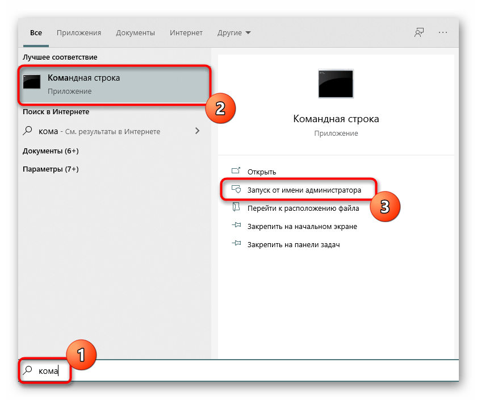
Task: Open the three-dots more options menu
Action: (443, 33)
